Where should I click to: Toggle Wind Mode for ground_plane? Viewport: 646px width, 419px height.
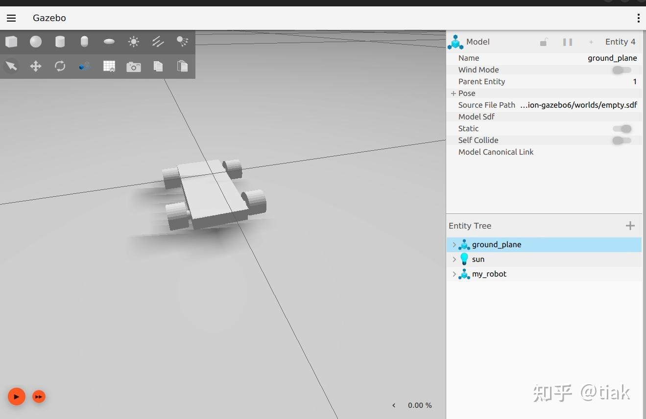point(621,70)
